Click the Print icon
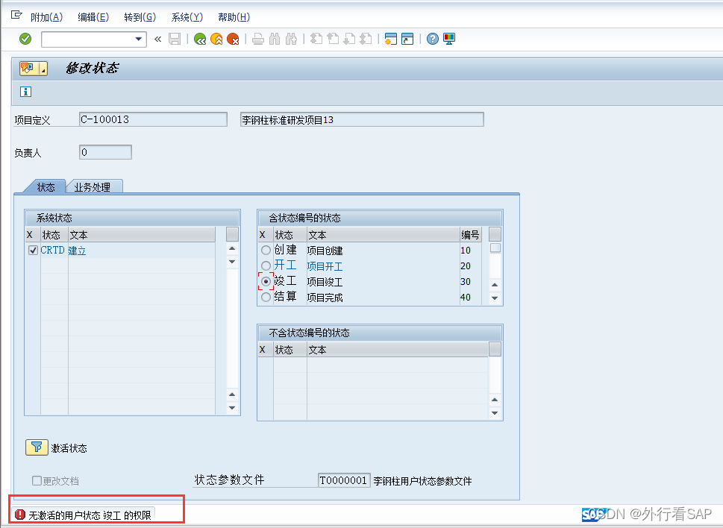This screenshot has width=723, height=528. pyautogui.click(x=258, y=40)
